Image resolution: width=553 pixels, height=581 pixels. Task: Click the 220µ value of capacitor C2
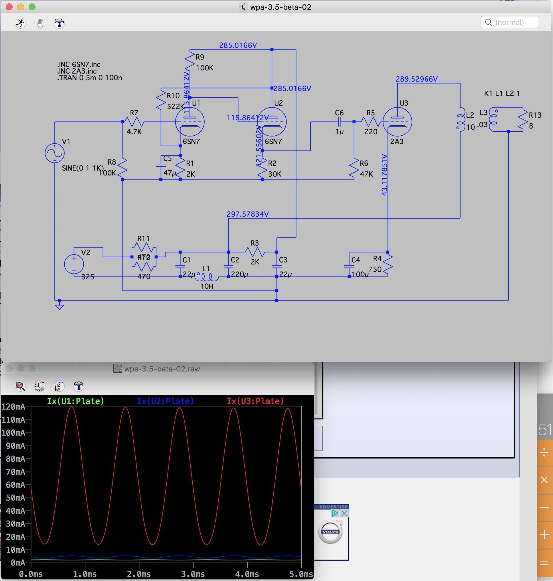pyautogui.click(x=239, y=274)
